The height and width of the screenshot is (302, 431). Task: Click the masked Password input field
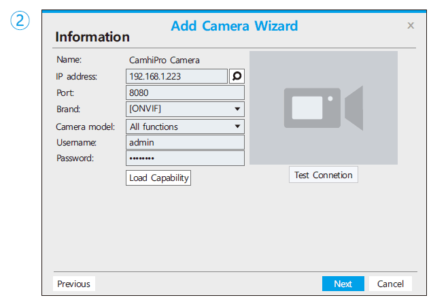pyautogui.click(x=185, y=158)
